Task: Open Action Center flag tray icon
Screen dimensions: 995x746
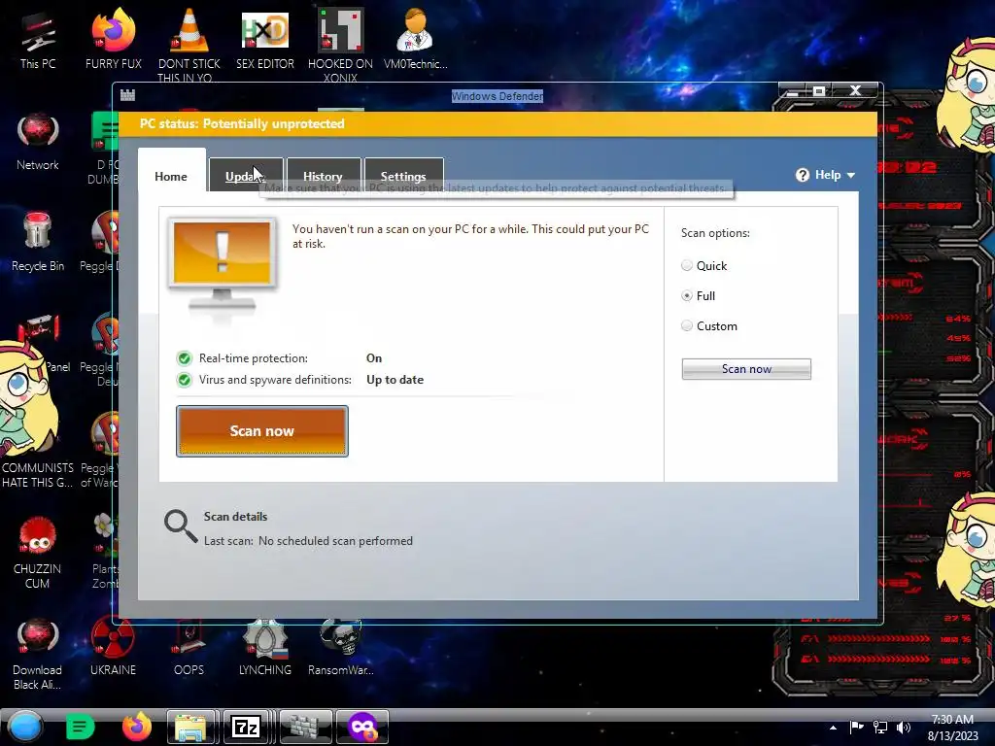Action: pyautogui.click(x=857, y=727)
